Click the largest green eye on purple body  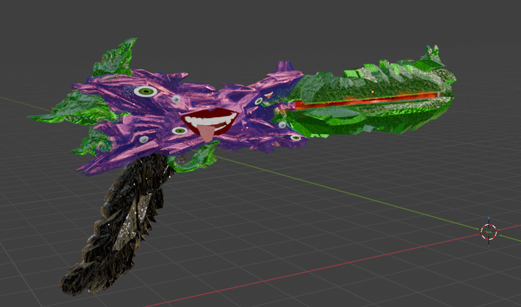pos(145,91)
